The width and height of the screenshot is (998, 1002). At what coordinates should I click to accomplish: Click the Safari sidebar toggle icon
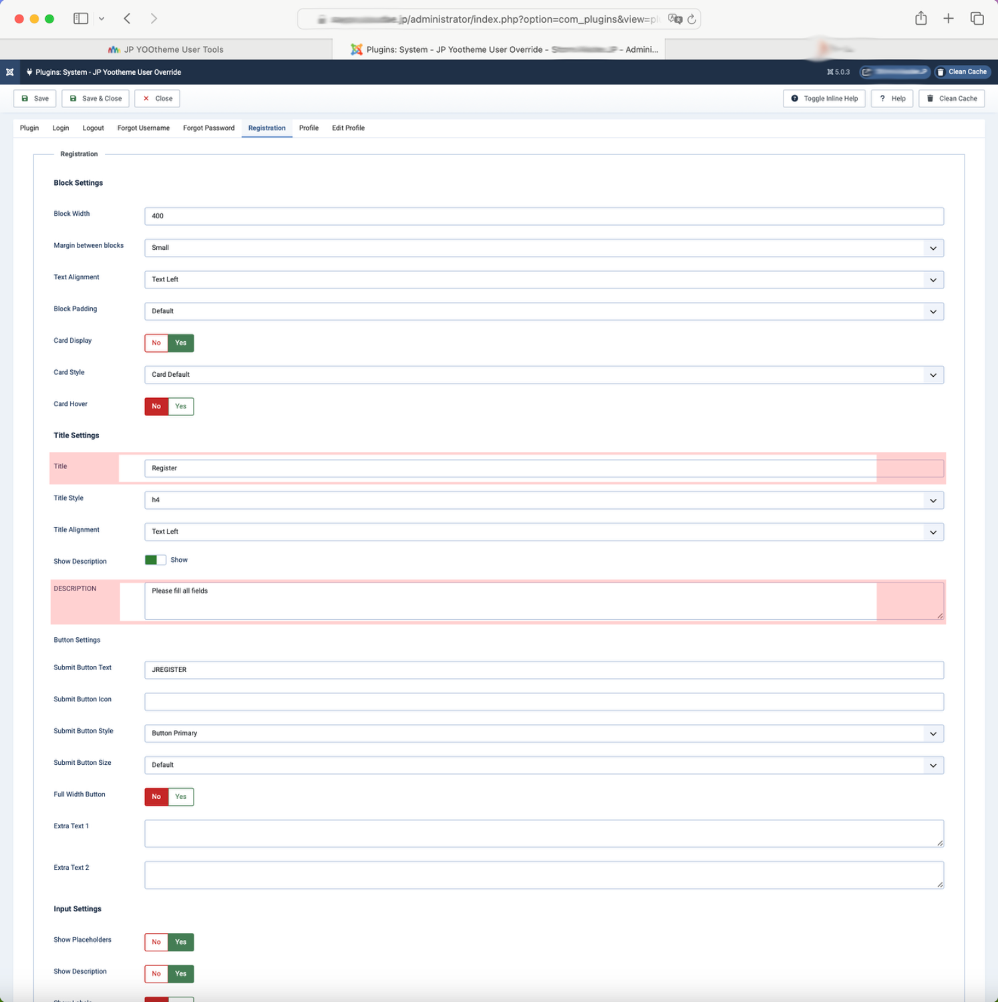[81, 19]
